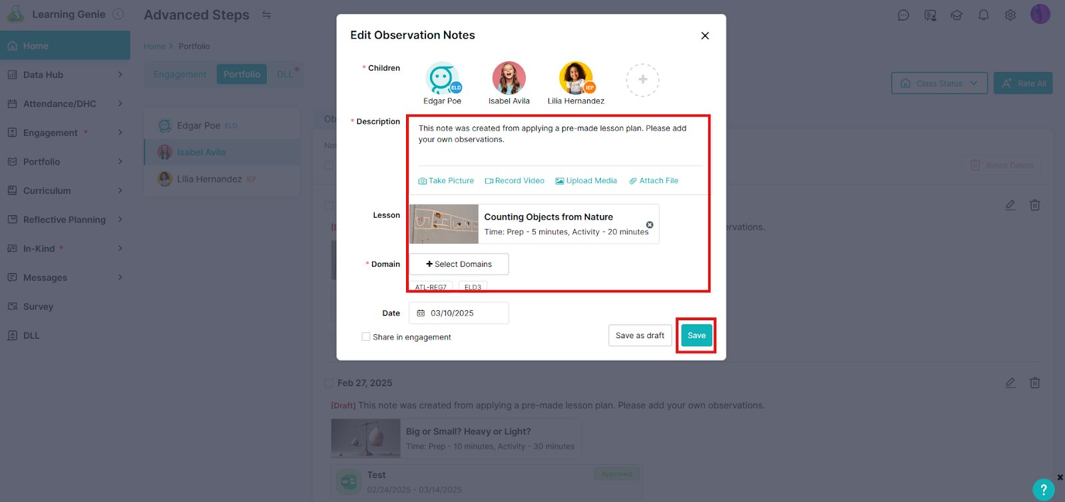Enable Share in engagement checkbox
The image size is (1065, 502).
(x=366, y=337)
